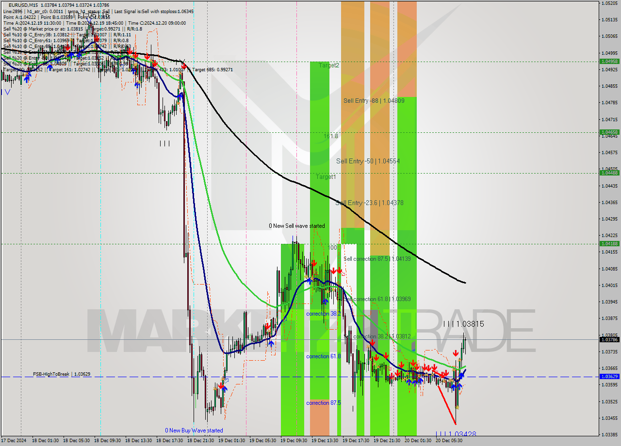Select '0 New Buy Wave started' annotation

[x=194, y=430]
